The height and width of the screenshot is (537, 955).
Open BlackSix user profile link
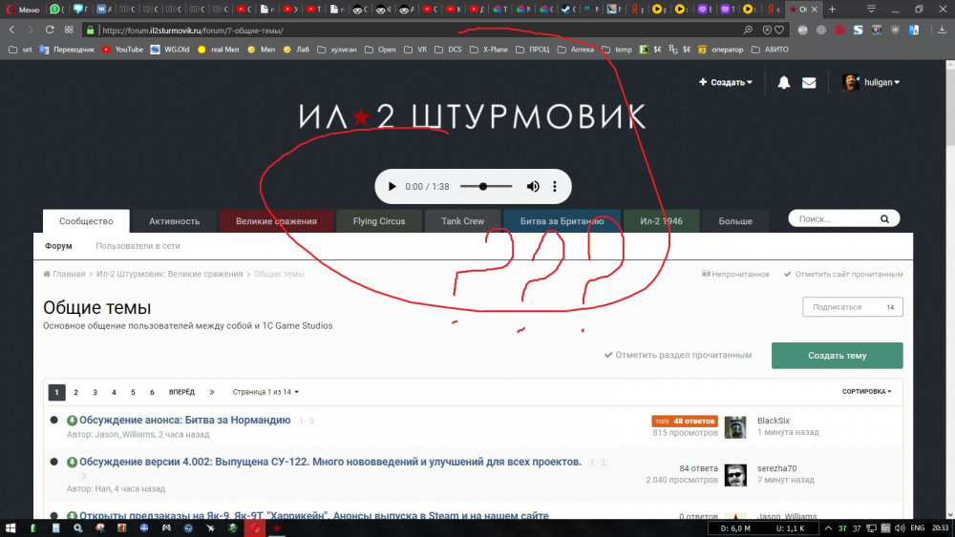click(773, 421)
